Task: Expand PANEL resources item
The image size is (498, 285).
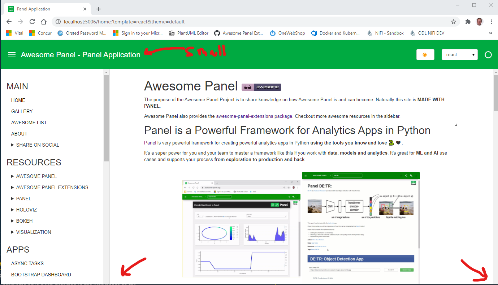Action: click(21, 199)
